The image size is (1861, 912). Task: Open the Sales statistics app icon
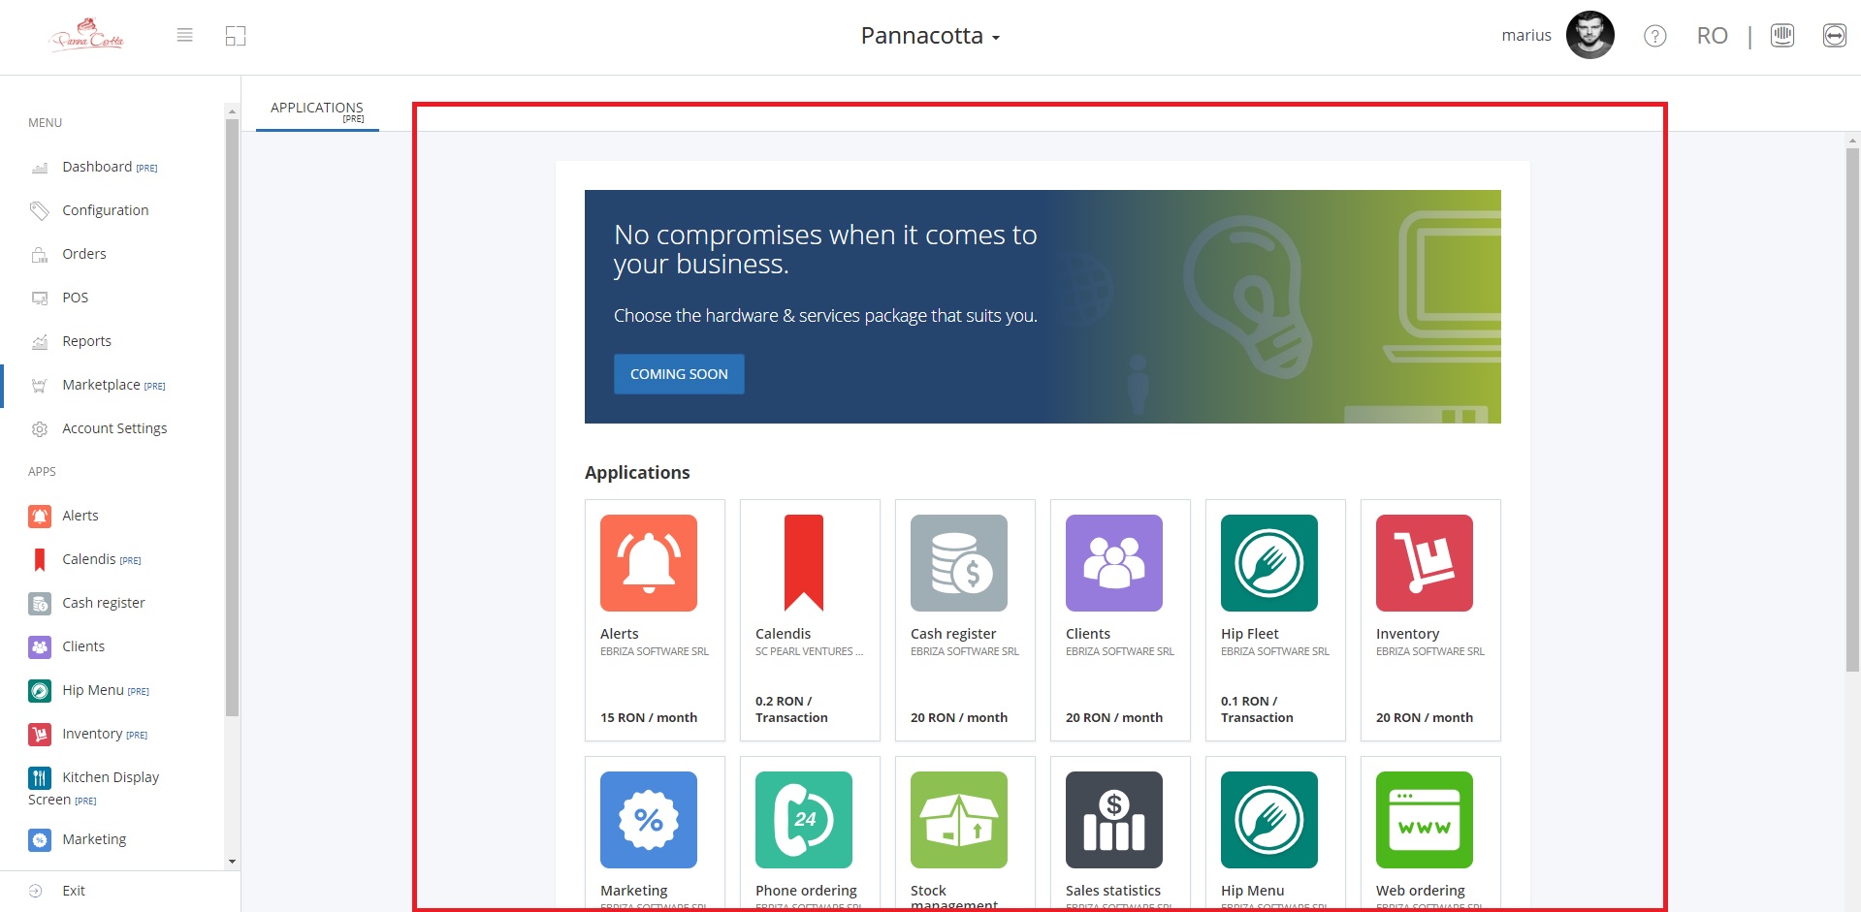pos(1113,820)
